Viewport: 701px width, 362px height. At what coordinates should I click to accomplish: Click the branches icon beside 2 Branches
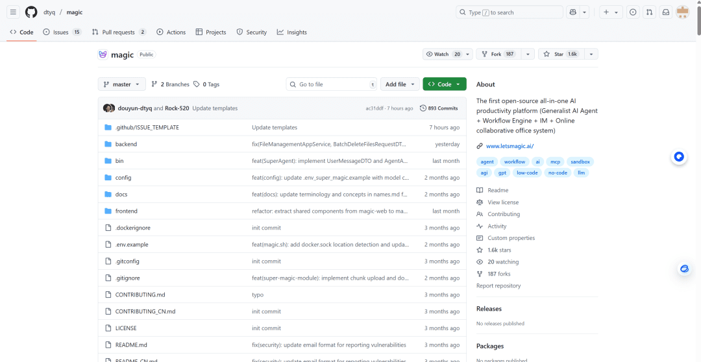154,84
